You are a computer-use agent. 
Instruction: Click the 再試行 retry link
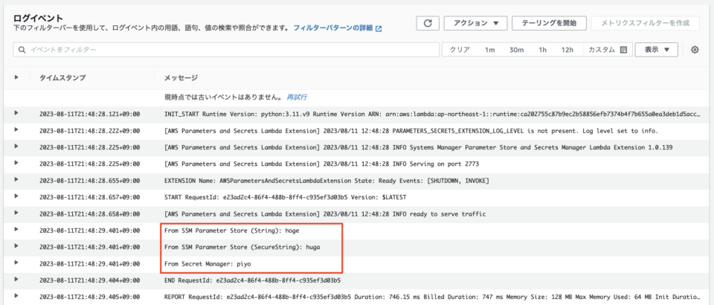(x=297, y=97)
